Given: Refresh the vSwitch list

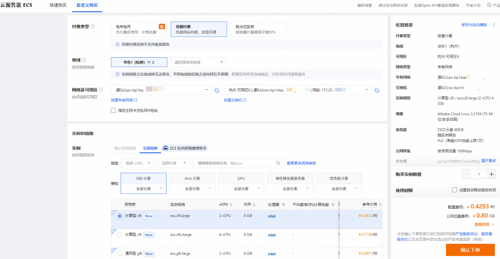Looking at the screenshot, I should pyautogui.click(x=377, y=90).
